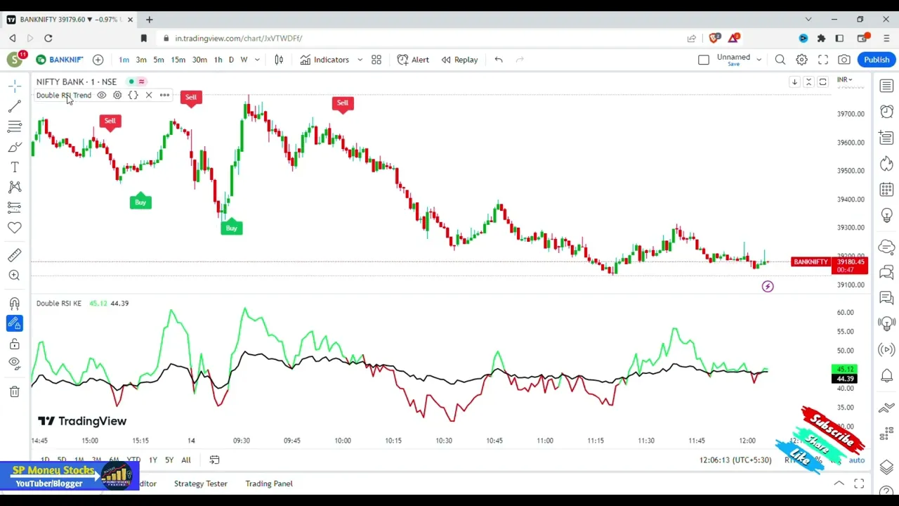The width and height of the screenshot is (899, 506).
Task: Open the Strategy Tester tab
Action: click(x=201, y=484)
